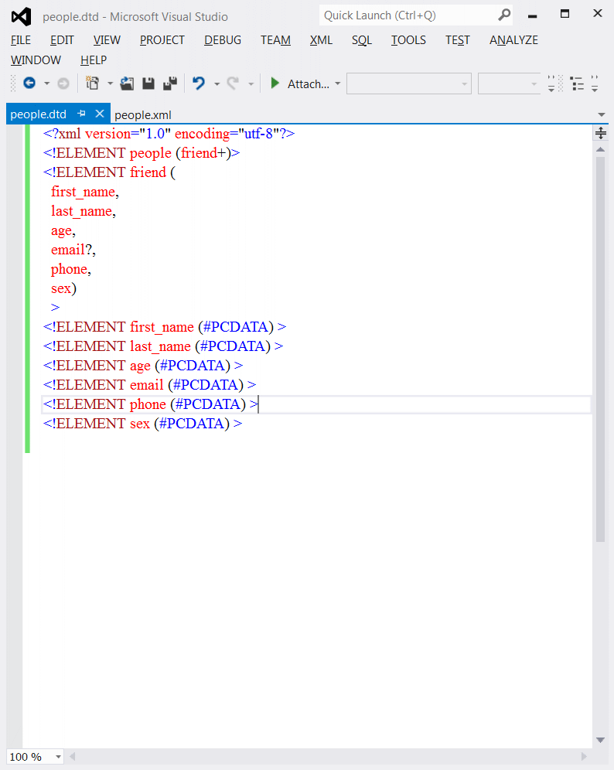This screenshot has width=614, height=770.
Task: Close the people.dtd tab
Action: pos(100,114)
